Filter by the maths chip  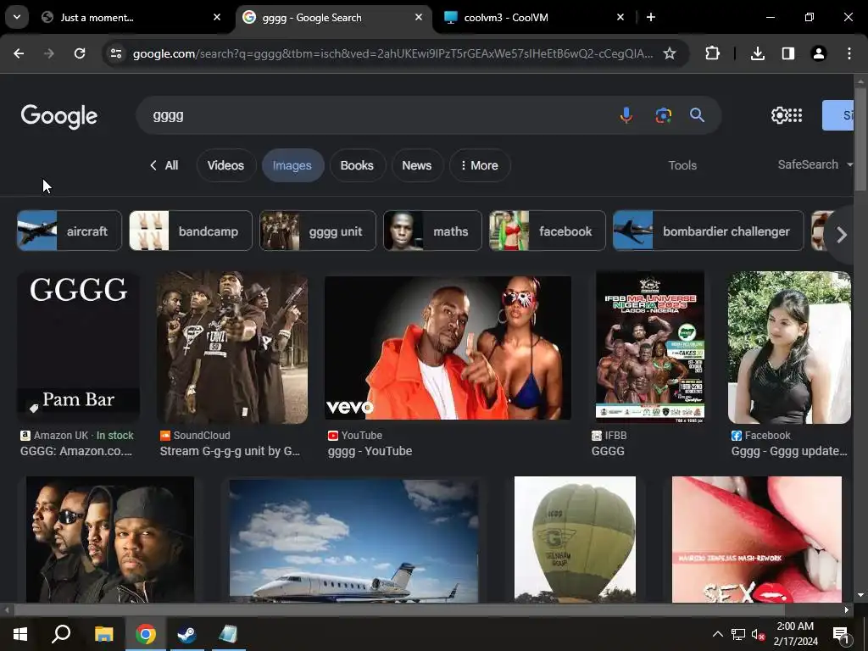[433, 231]
